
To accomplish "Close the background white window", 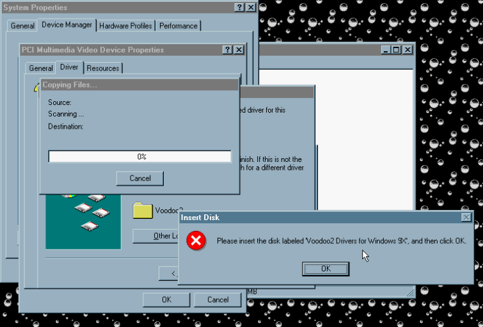I will (x=408, y=50).
